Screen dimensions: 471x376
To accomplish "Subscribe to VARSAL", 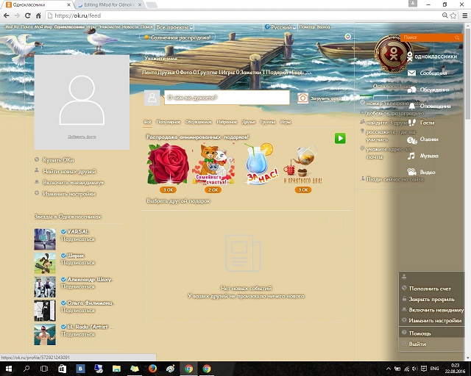I will 78,239.
